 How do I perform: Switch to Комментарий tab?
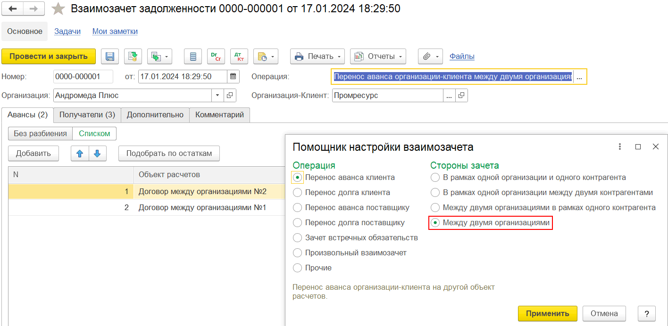point(220,114)
